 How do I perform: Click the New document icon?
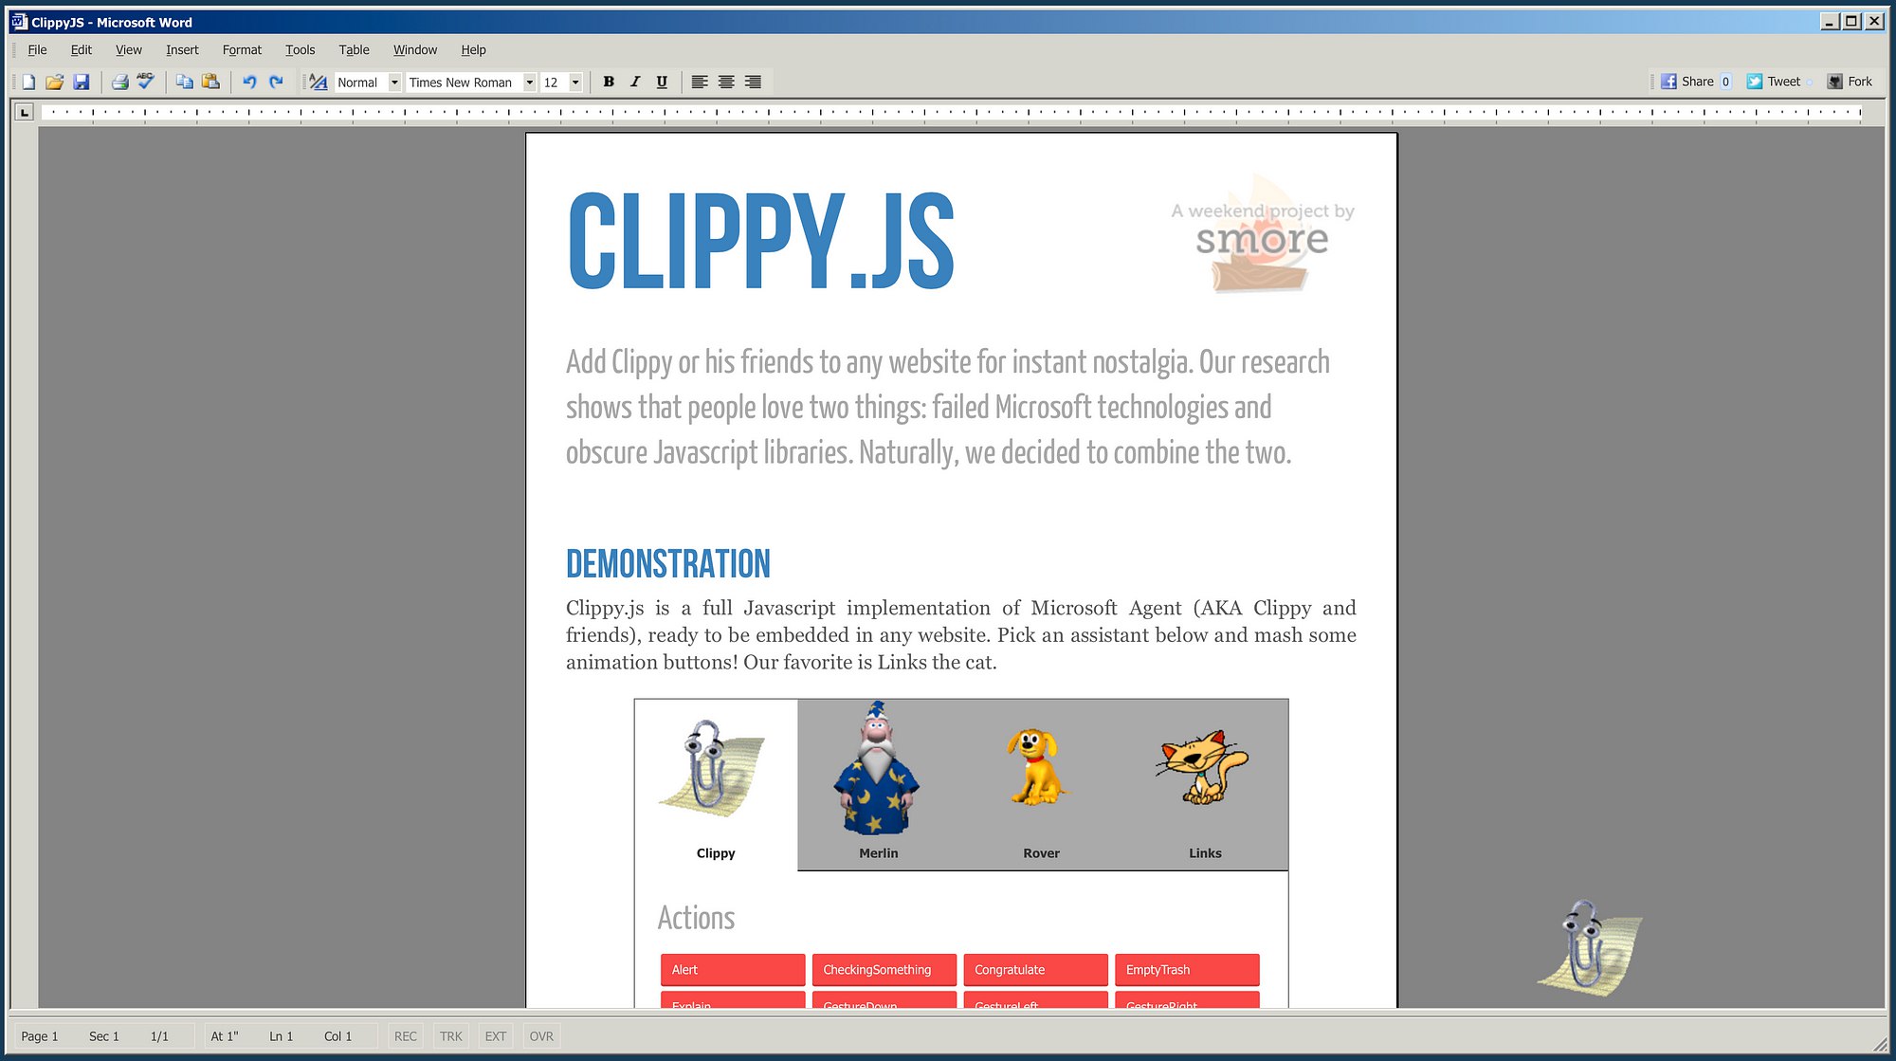pyautogui.click(x=29, y=82)
